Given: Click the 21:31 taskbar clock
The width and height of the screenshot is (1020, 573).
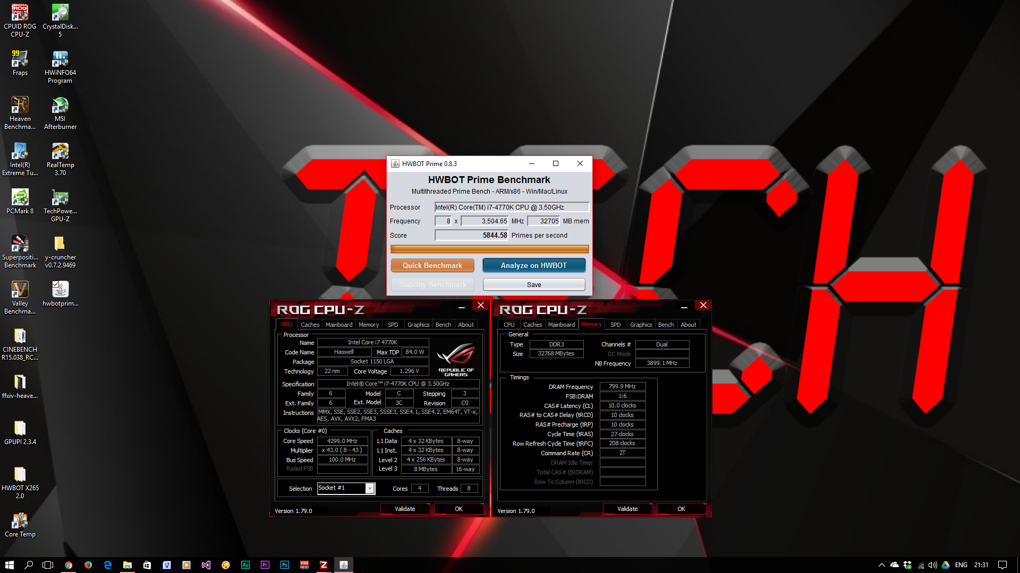Looking at the screenshot, I should coord(981,565).
